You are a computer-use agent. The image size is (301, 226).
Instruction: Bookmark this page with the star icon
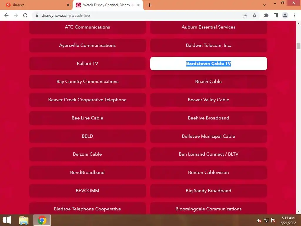(x=255, y=15)
